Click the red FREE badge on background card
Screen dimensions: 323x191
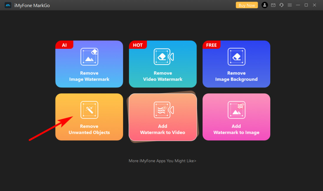coord(211,45)
